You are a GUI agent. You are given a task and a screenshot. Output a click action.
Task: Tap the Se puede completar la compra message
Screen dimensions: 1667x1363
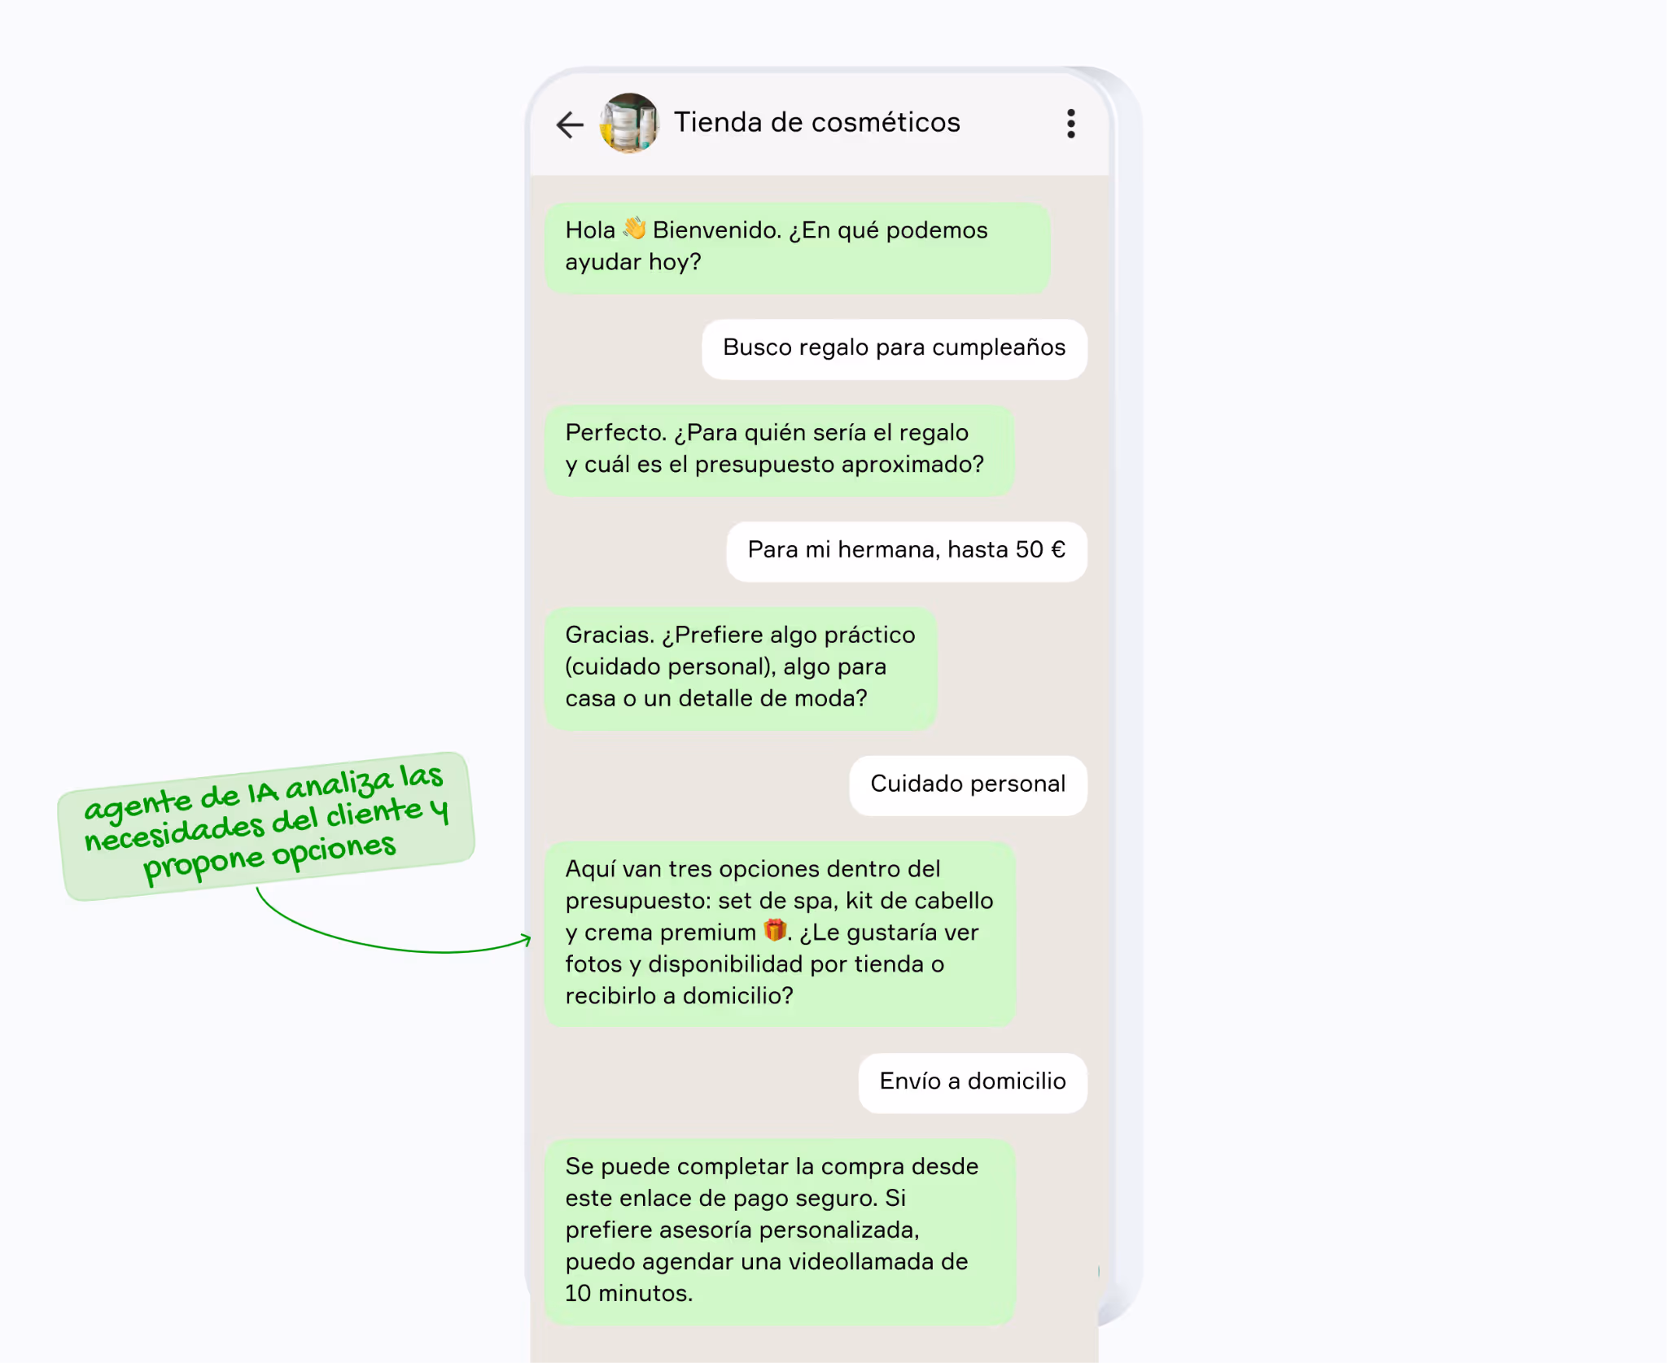pos(780,1231)
